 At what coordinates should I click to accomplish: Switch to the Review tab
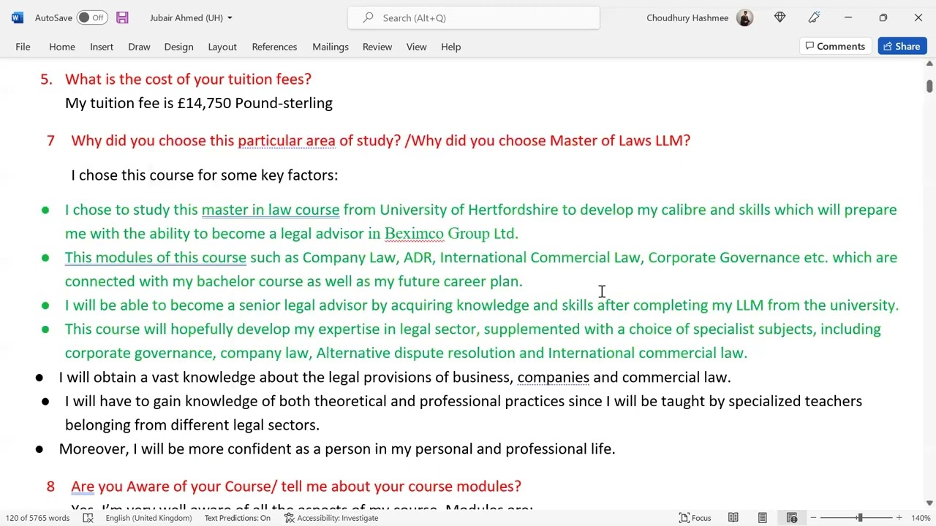(x=377, y=46)
